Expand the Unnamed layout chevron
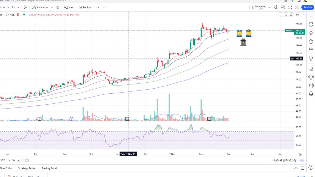This screenshot has height=177, width=315. (269, 7)
